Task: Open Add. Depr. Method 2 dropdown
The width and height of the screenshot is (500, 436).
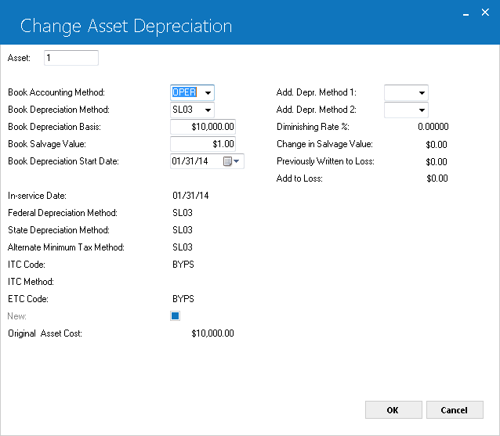Action: coord(422,110)
